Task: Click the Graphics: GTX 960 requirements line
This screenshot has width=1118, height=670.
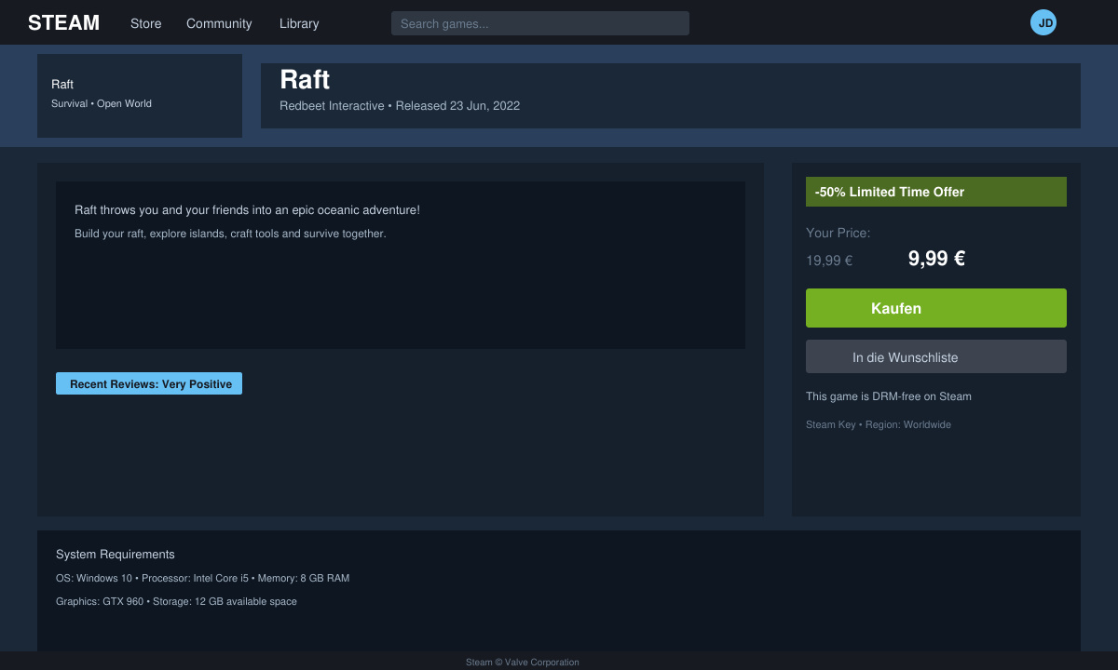Action: tap(176, 601)
